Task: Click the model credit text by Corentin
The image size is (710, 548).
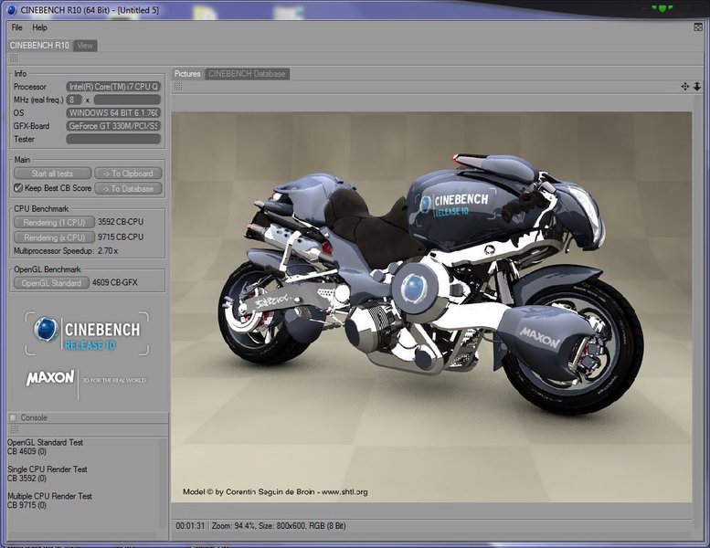Action: click(275, 491)
